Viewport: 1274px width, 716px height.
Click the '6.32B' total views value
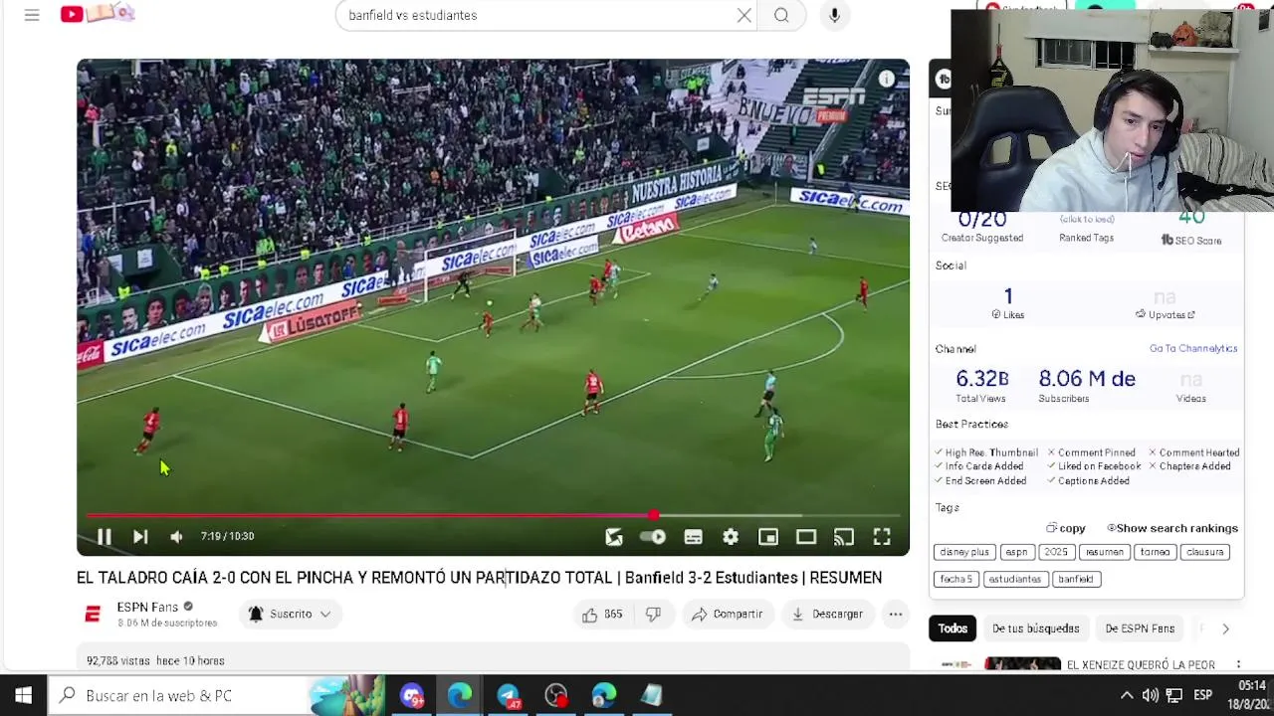981,379
